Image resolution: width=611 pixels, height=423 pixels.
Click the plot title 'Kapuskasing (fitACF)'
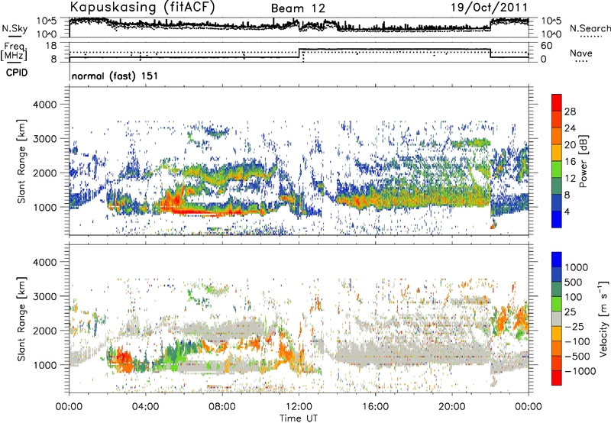pyautogui.click(x=142, y=8)
